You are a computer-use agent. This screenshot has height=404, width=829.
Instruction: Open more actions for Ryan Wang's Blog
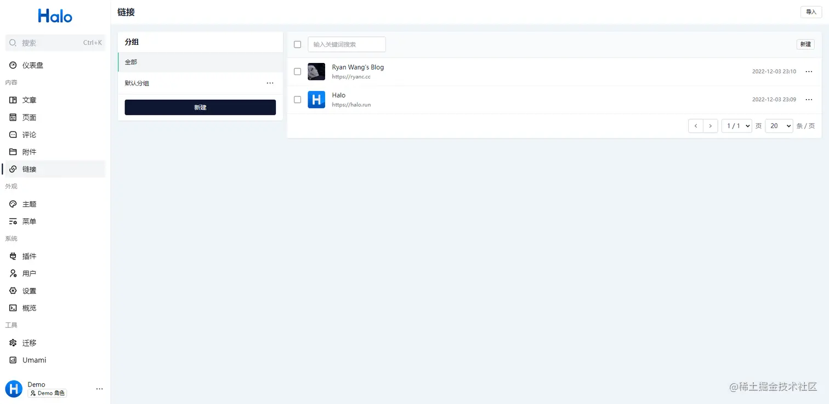tap(809, 72)
